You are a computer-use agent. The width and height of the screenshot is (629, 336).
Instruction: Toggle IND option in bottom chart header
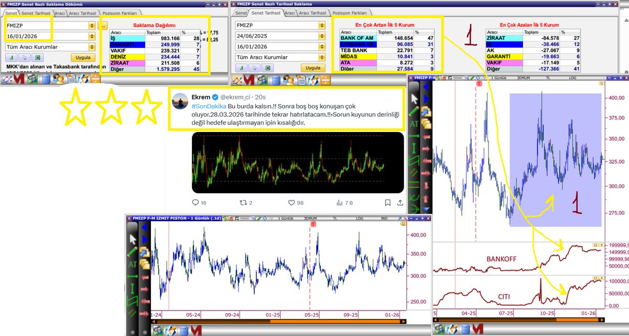point(384,218)
